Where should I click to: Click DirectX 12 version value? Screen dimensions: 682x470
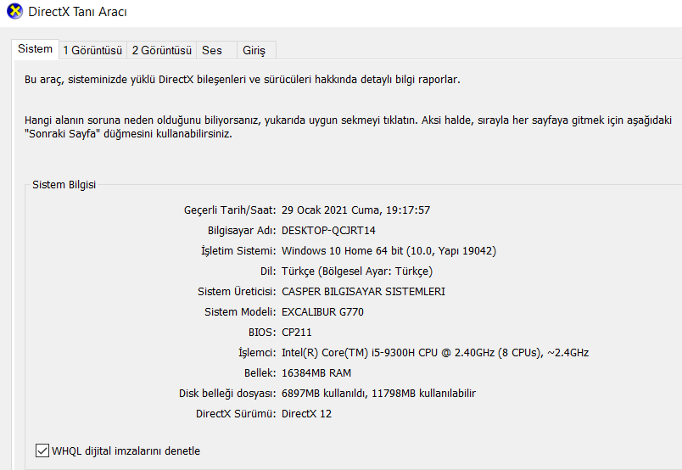[x=306, y=414]
